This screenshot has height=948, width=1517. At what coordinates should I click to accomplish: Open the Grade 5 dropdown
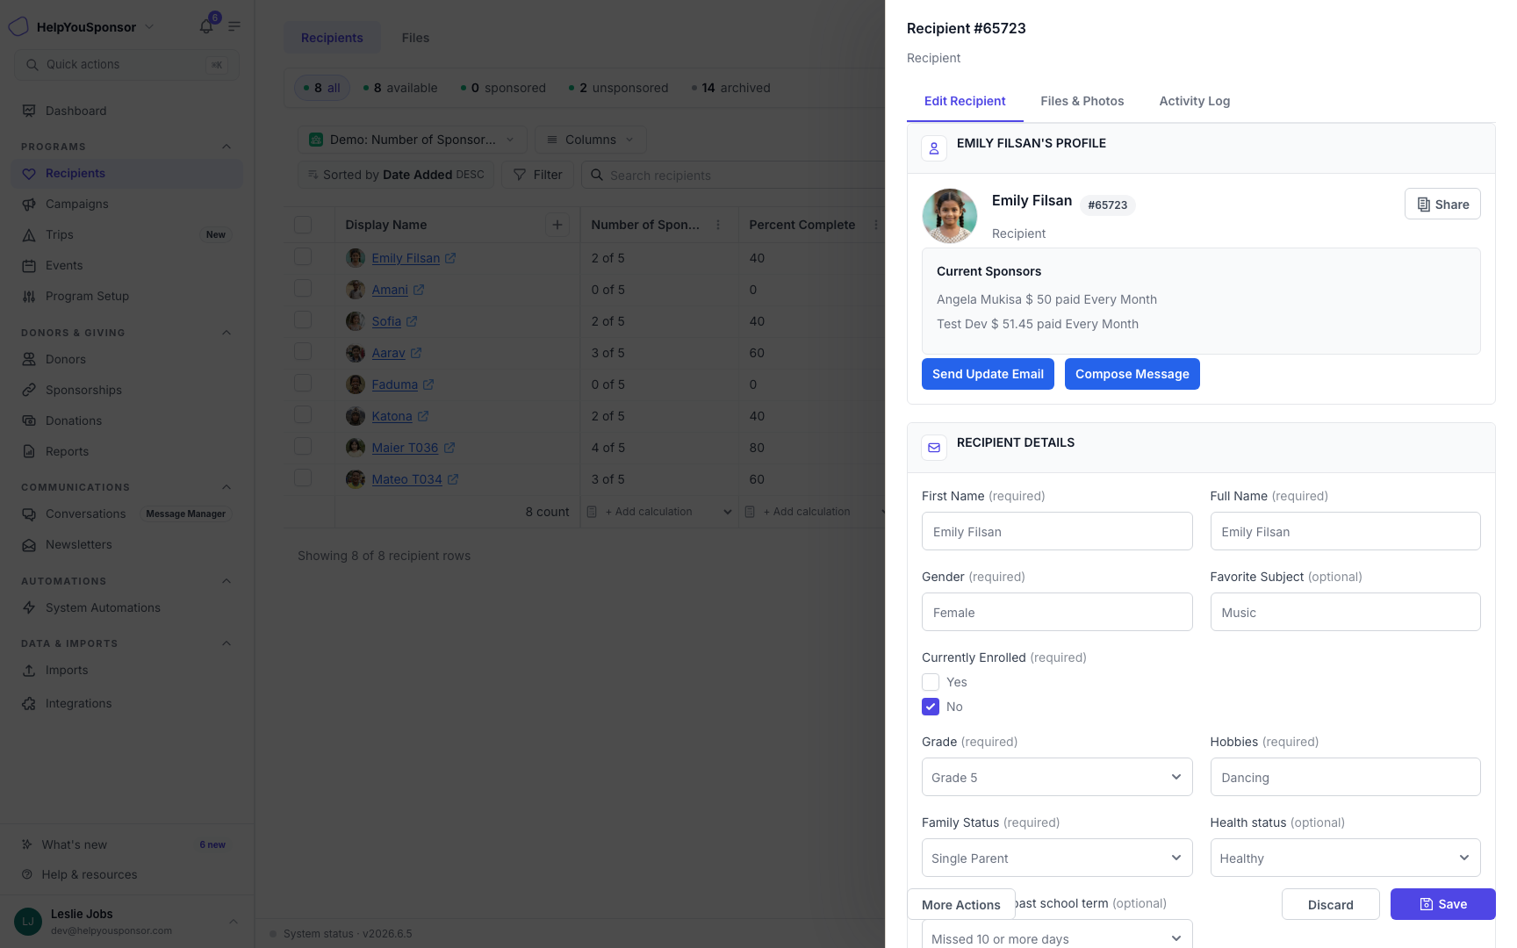1057,777
